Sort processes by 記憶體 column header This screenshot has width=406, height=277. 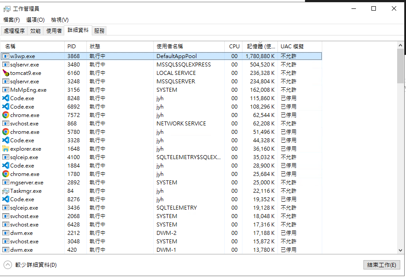click(261, 46)
